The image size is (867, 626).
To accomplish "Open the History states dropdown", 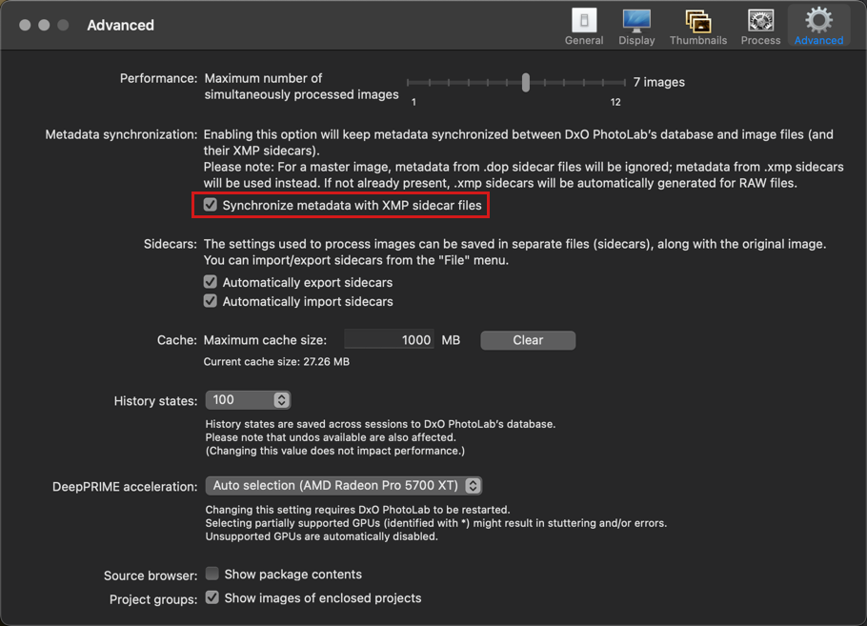I will click(x=248, y=400).
